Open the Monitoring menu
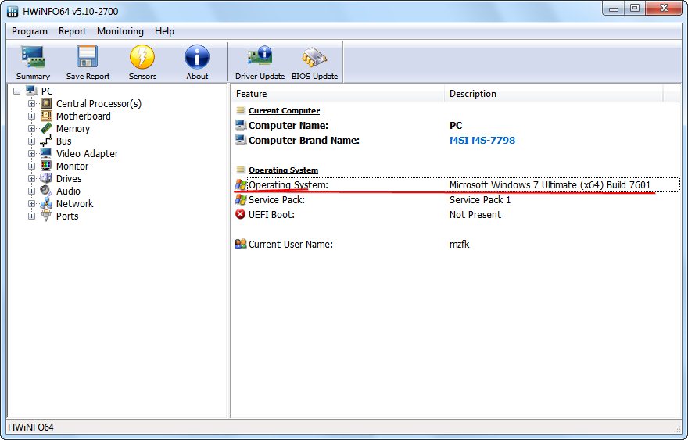 120,31
